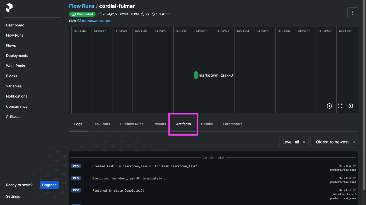The height and width of the screenshot is (205, 366).
Task: Open Flow Runs in the sidebar
Action: pos(15,35)
